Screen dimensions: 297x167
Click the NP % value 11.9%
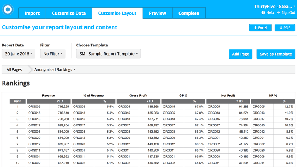289,113
